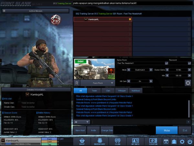This screenshot has height=146, width=194.
Task: Click the Face Rock map thumbnail
Action: coord(94,69)
